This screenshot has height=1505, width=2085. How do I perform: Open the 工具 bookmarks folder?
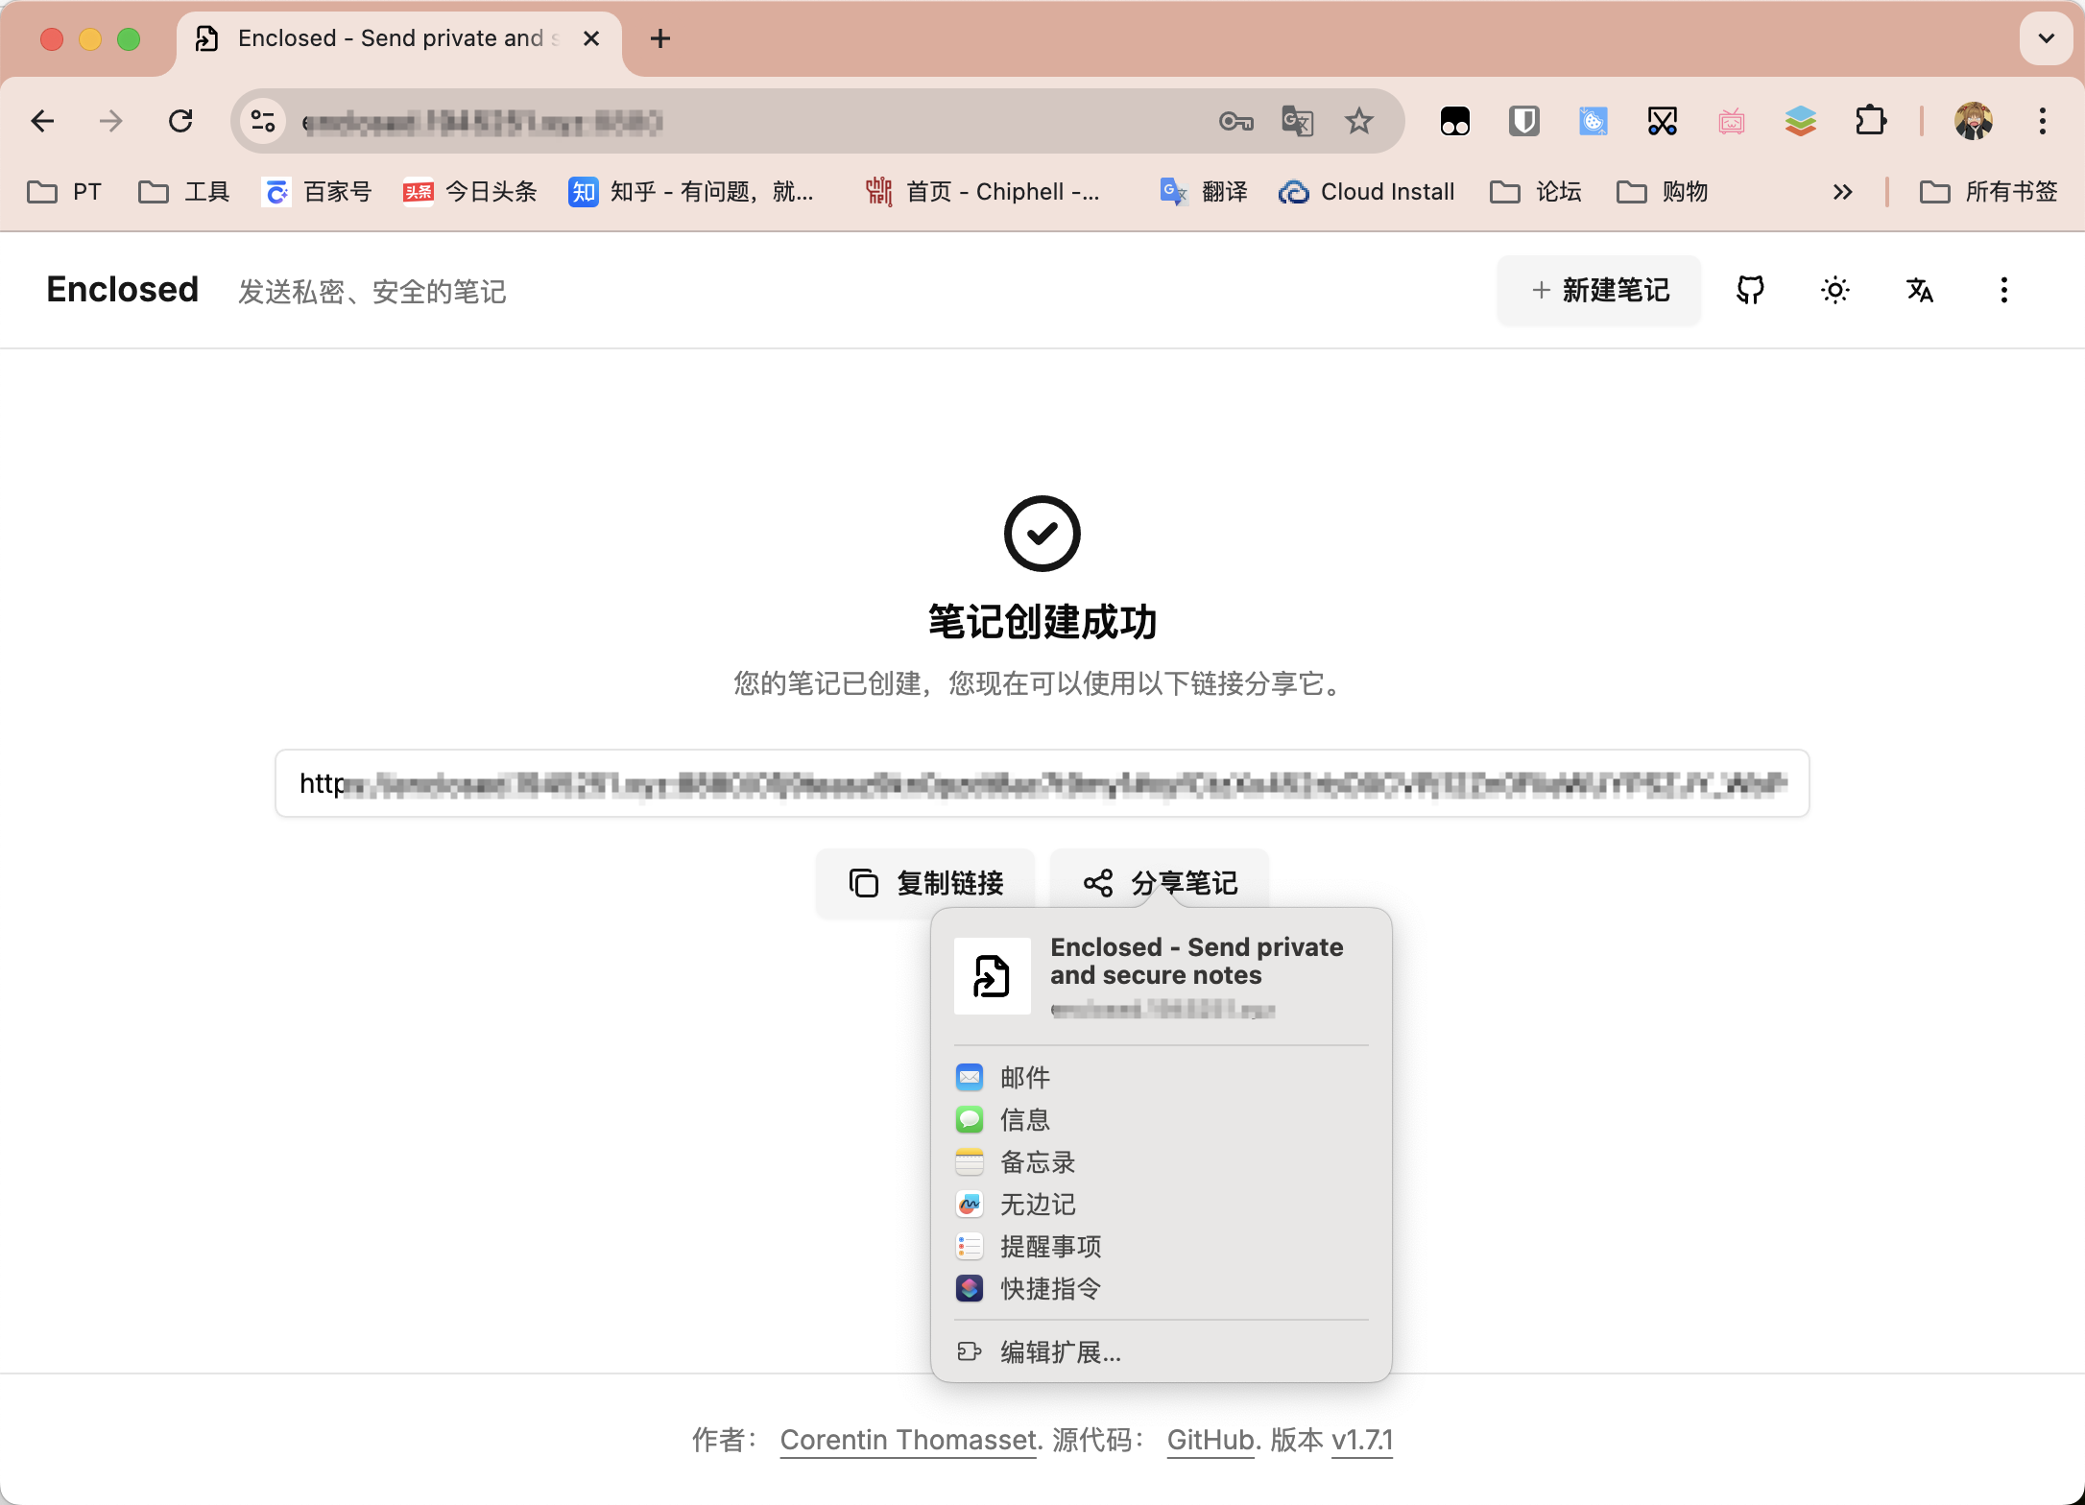(184, 192)
